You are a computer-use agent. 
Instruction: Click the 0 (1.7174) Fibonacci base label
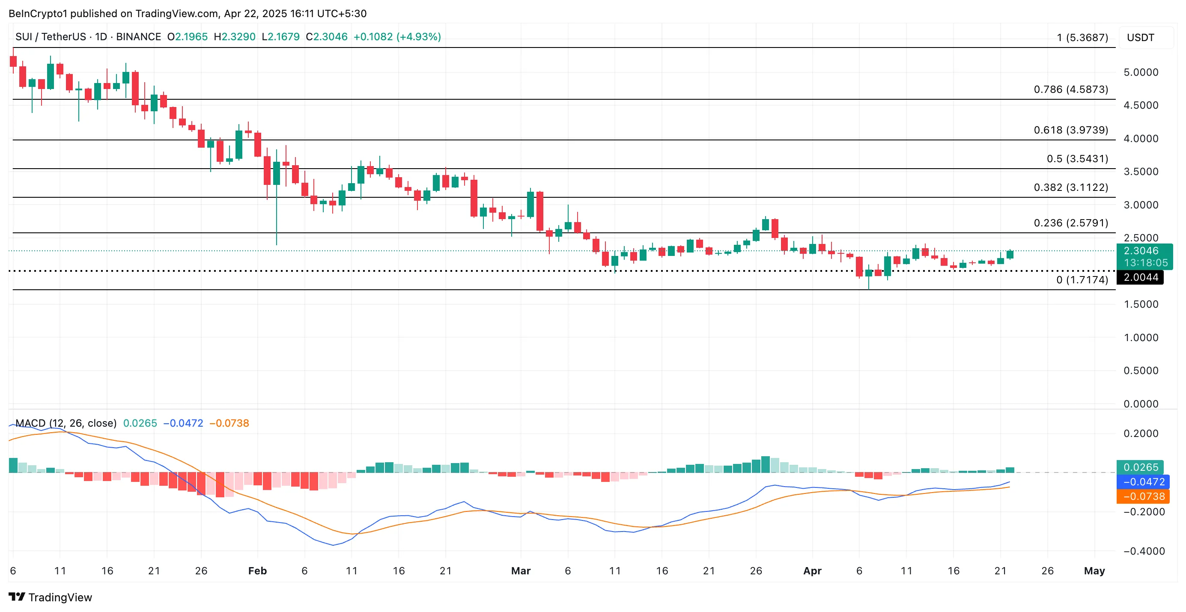(x=1082, y=280)
